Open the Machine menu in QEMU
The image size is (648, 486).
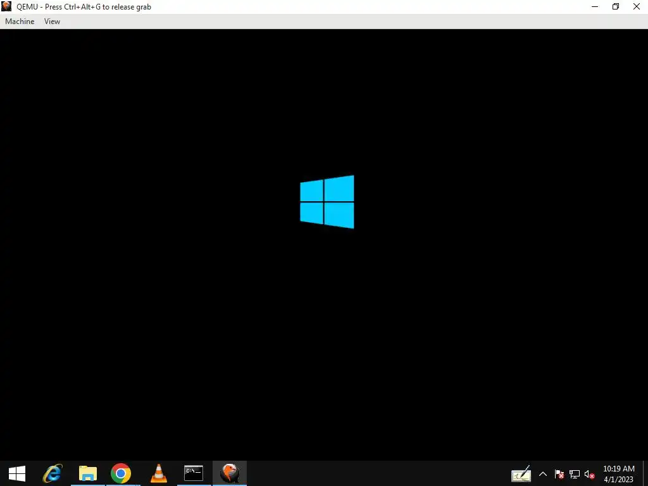20,22
